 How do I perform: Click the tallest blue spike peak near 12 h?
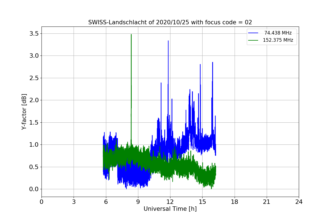168,41
